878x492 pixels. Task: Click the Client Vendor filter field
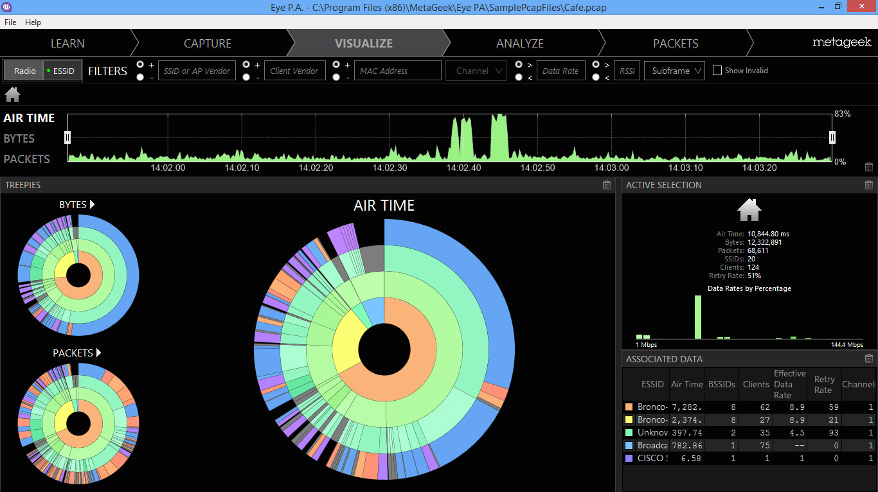(294, 71)
